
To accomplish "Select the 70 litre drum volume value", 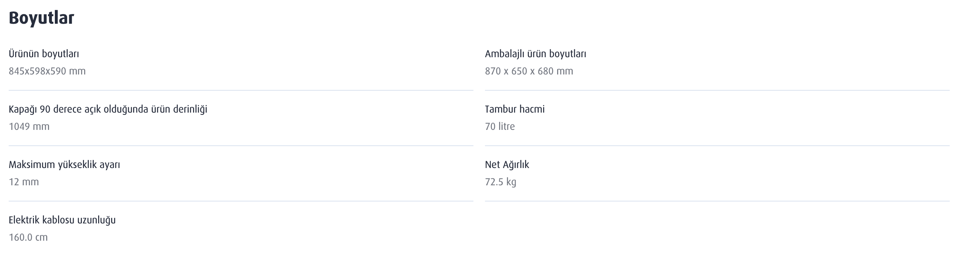I will coord(499,127).
